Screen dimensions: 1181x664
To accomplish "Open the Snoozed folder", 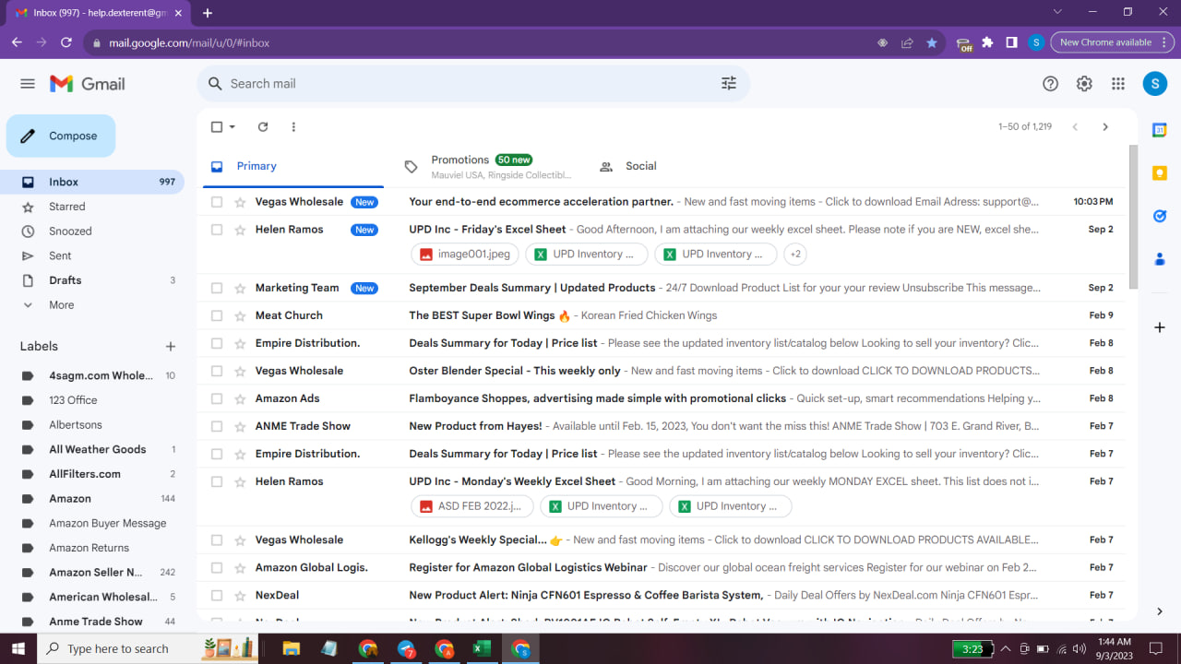I will click(x=92, y=231).
